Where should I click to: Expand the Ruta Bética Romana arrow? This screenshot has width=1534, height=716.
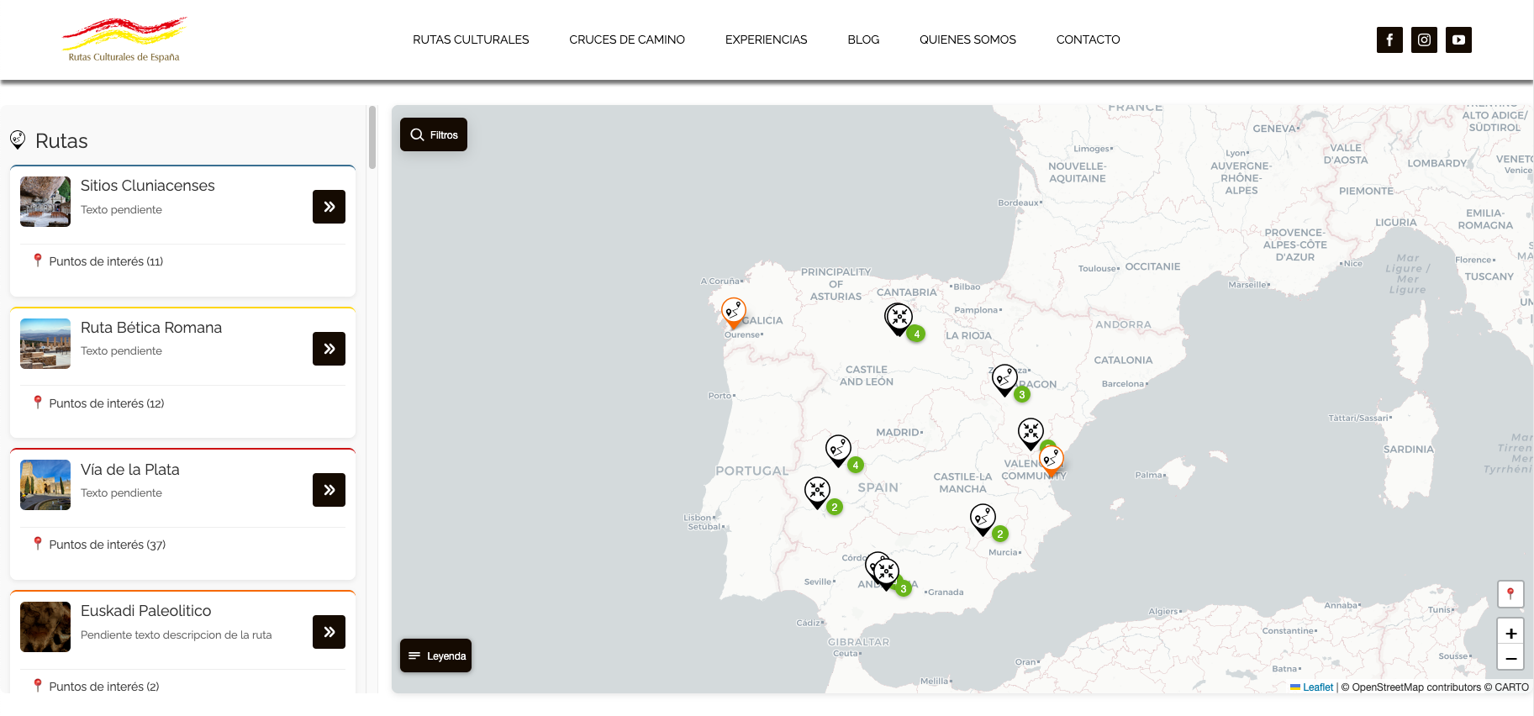pyautogui.click(x=329, y=349)
